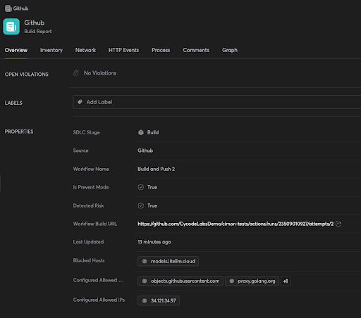Click the Workflow Build URL label
This screenshot has width=361, height=318.
(x=95, y=224)
